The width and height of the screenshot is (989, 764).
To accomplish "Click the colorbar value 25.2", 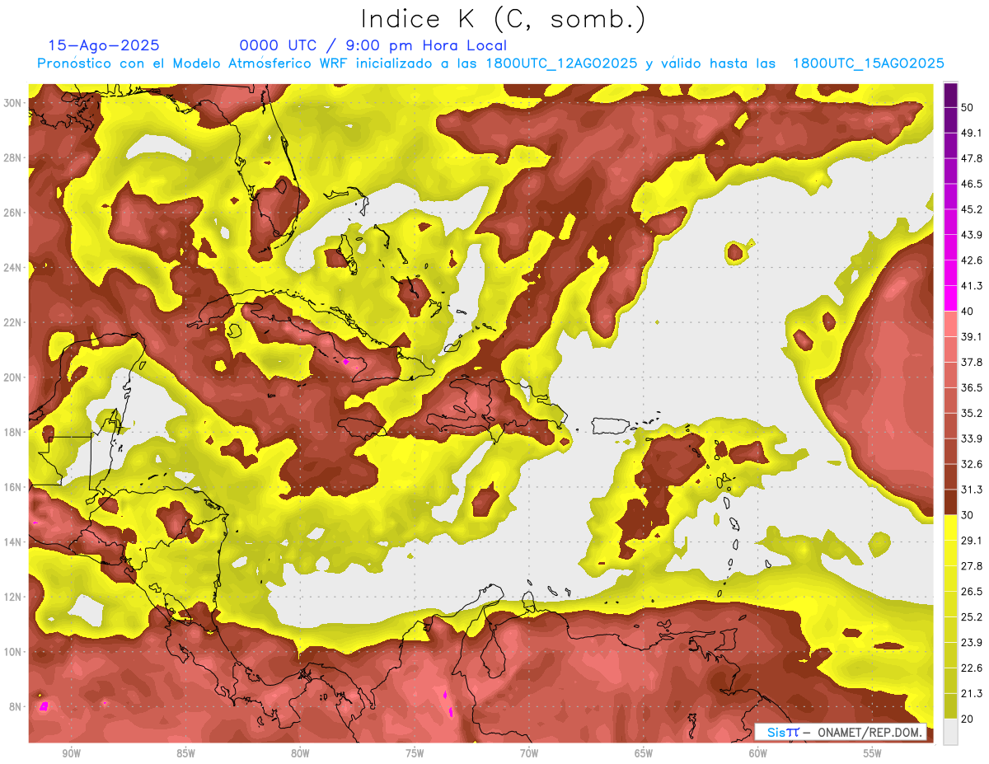I will click(971, 616).
